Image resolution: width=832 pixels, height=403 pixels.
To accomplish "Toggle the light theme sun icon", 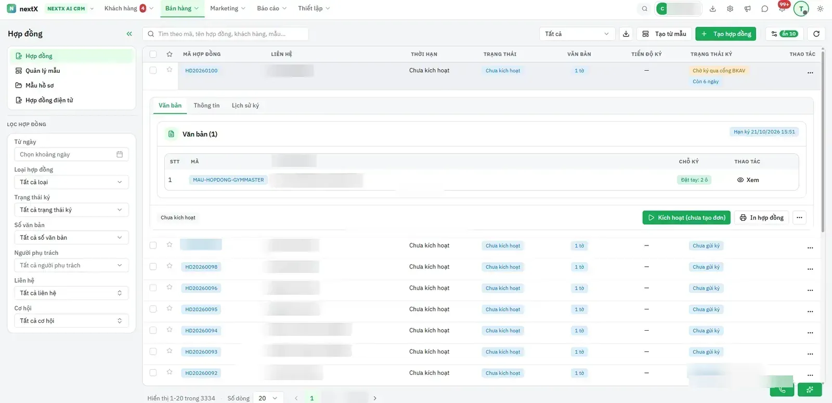I will pyautogui.click(x=820, y=9).
